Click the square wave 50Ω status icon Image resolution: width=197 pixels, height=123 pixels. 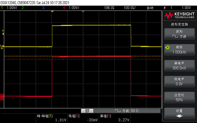point(118,111)
